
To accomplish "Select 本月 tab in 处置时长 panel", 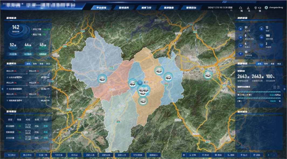I will click(35, 64).
